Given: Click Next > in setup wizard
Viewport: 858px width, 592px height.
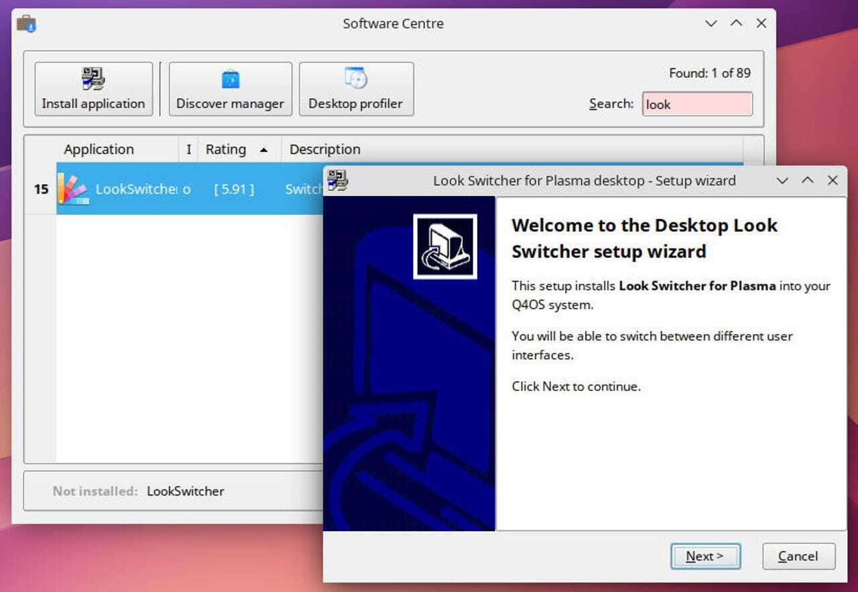Looking at the screenshot, I should click(x=705, y=556).
